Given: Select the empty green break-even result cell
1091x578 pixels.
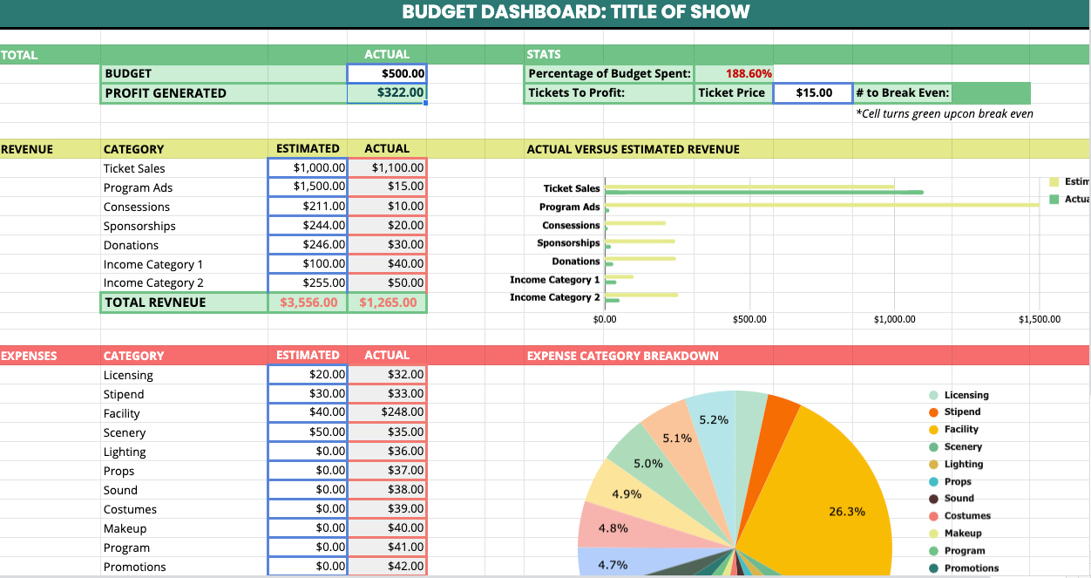Looking at the screenshot, I should (x=991, y=93).
